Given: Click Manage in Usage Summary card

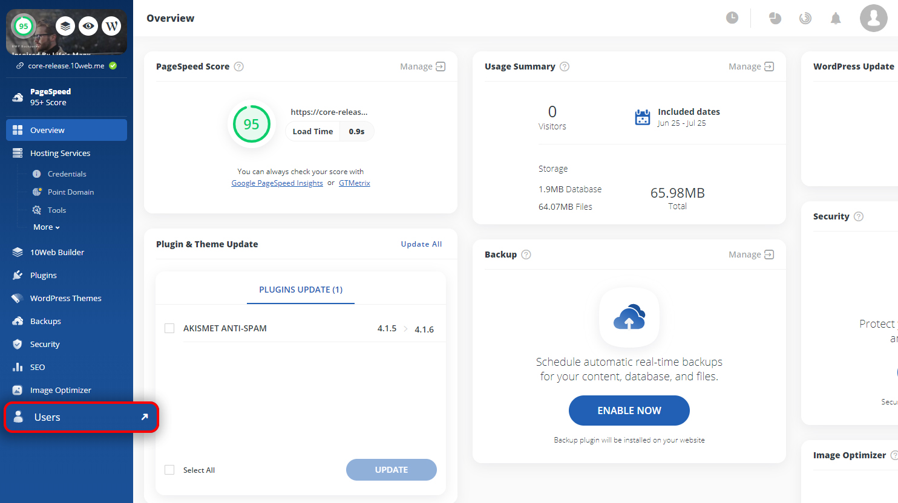Looking at the screenshot, I should point(751,67).
